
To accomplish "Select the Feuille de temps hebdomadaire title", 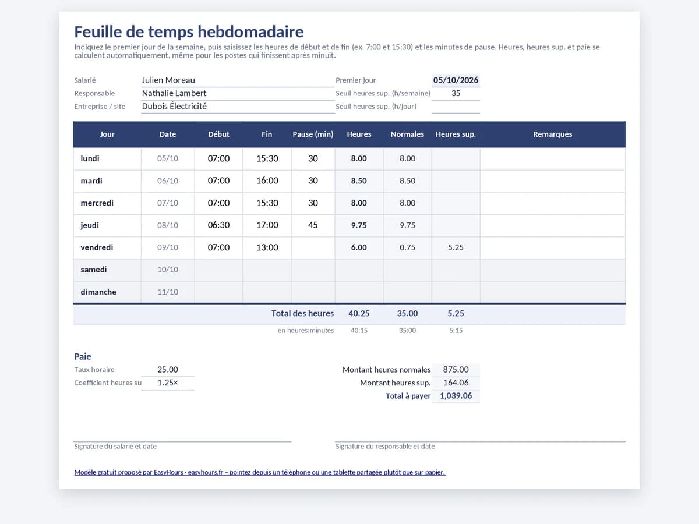I will tap(189, 31).
